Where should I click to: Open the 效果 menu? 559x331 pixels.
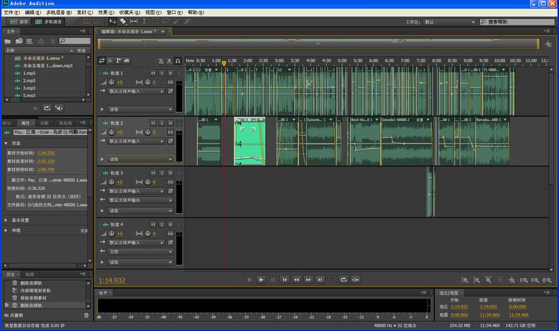point(105,12)
